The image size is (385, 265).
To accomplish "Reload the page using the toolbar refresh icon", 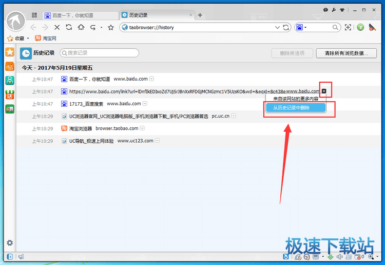I will tap(69, 27).
